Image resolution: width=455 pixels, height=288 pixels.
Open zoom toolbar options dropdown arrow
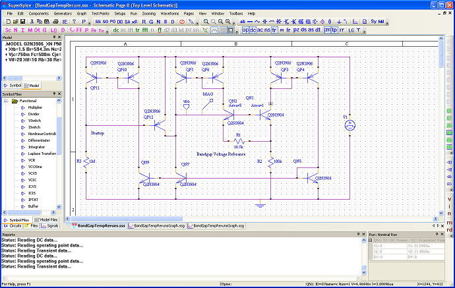[x=233, y=23]
